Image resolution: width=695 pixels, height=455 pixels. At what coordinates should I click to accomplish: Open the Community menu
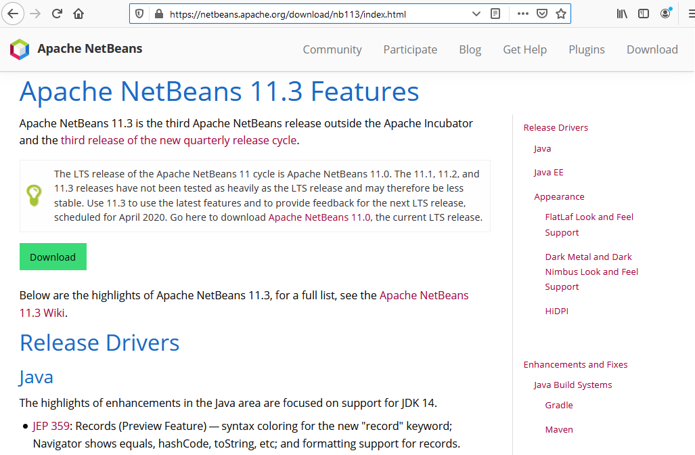tap(332, 49)
